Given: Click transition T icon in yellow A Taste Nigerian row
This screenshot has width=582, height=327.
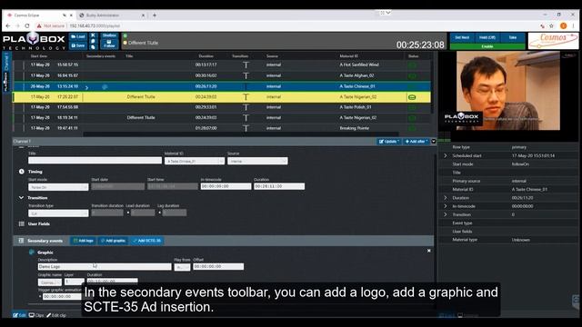Looking at the screenshot, I should click(246, 97).
